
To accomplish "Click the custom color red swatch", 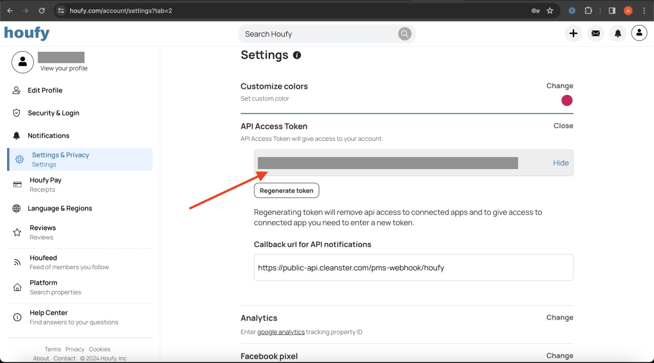I will (x=567, y=100).
